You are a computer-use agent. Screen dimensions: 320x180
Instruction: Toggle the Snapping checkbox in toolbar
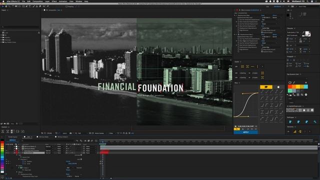(66, 6)
